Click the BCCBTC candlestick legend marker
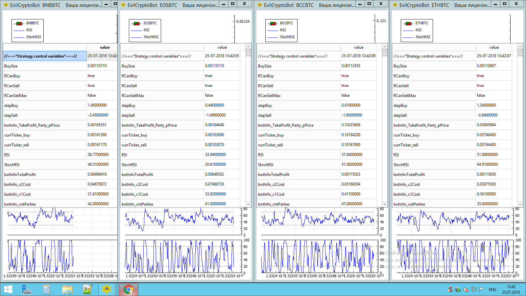Image resolution: width=526 pixels, height=296 pixels. tap(273, 23)
